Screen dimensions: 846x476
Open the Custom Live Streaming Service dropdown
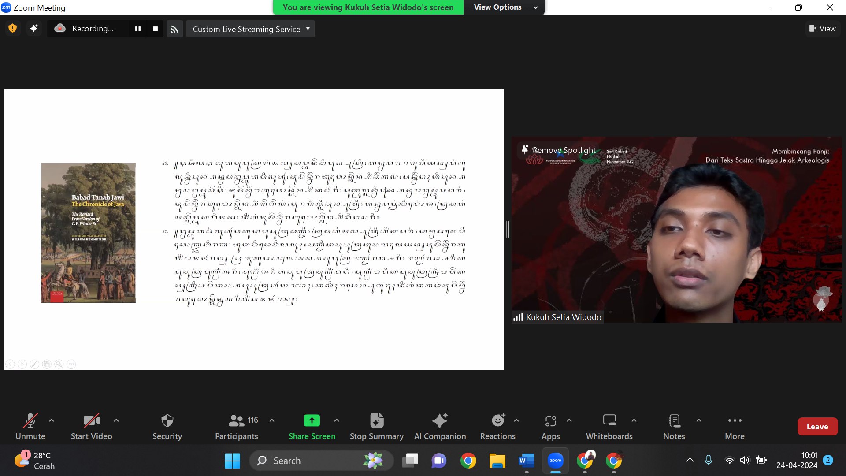point(250,29)
